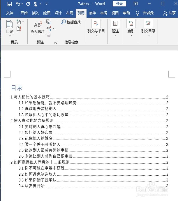Click TOC entry 2.6 永远让别人感到自己很重要
The image size is (178, 201).
coord(93,156)
